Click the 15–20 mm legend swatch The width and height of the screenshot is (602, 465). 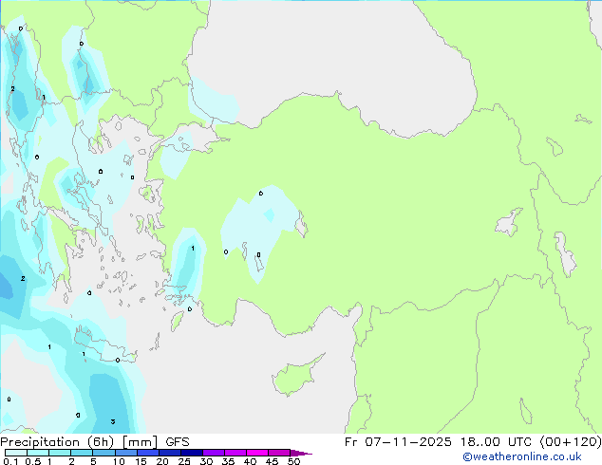click(x=147, y=453)
